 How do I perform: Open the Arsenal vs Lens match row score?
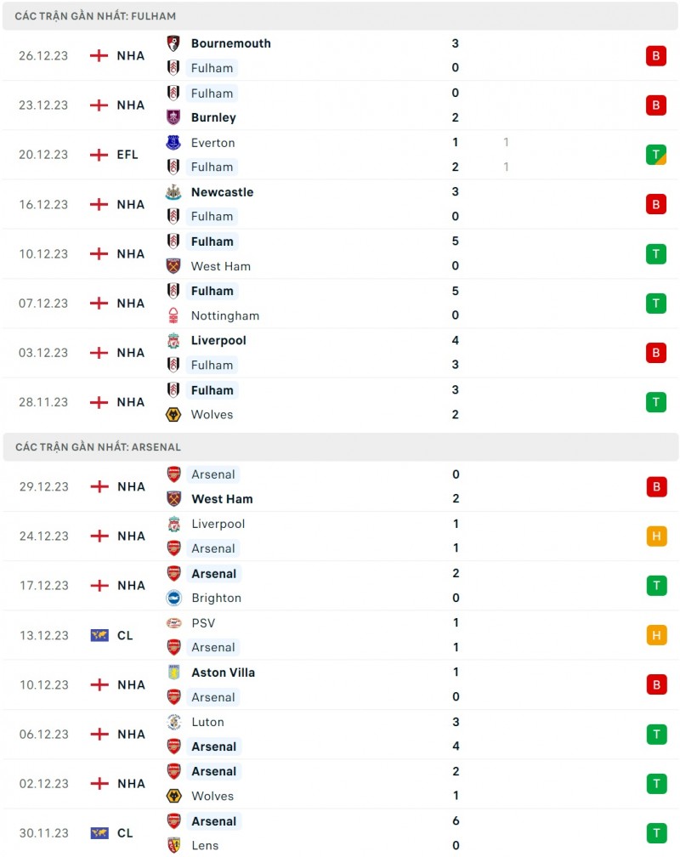(456, 833)
